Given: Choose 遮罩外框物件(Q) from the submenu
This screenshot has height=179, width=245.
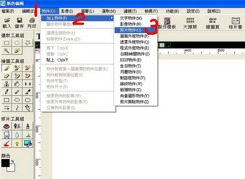Looking at the screenshot, I should click(x=136, y=42).
